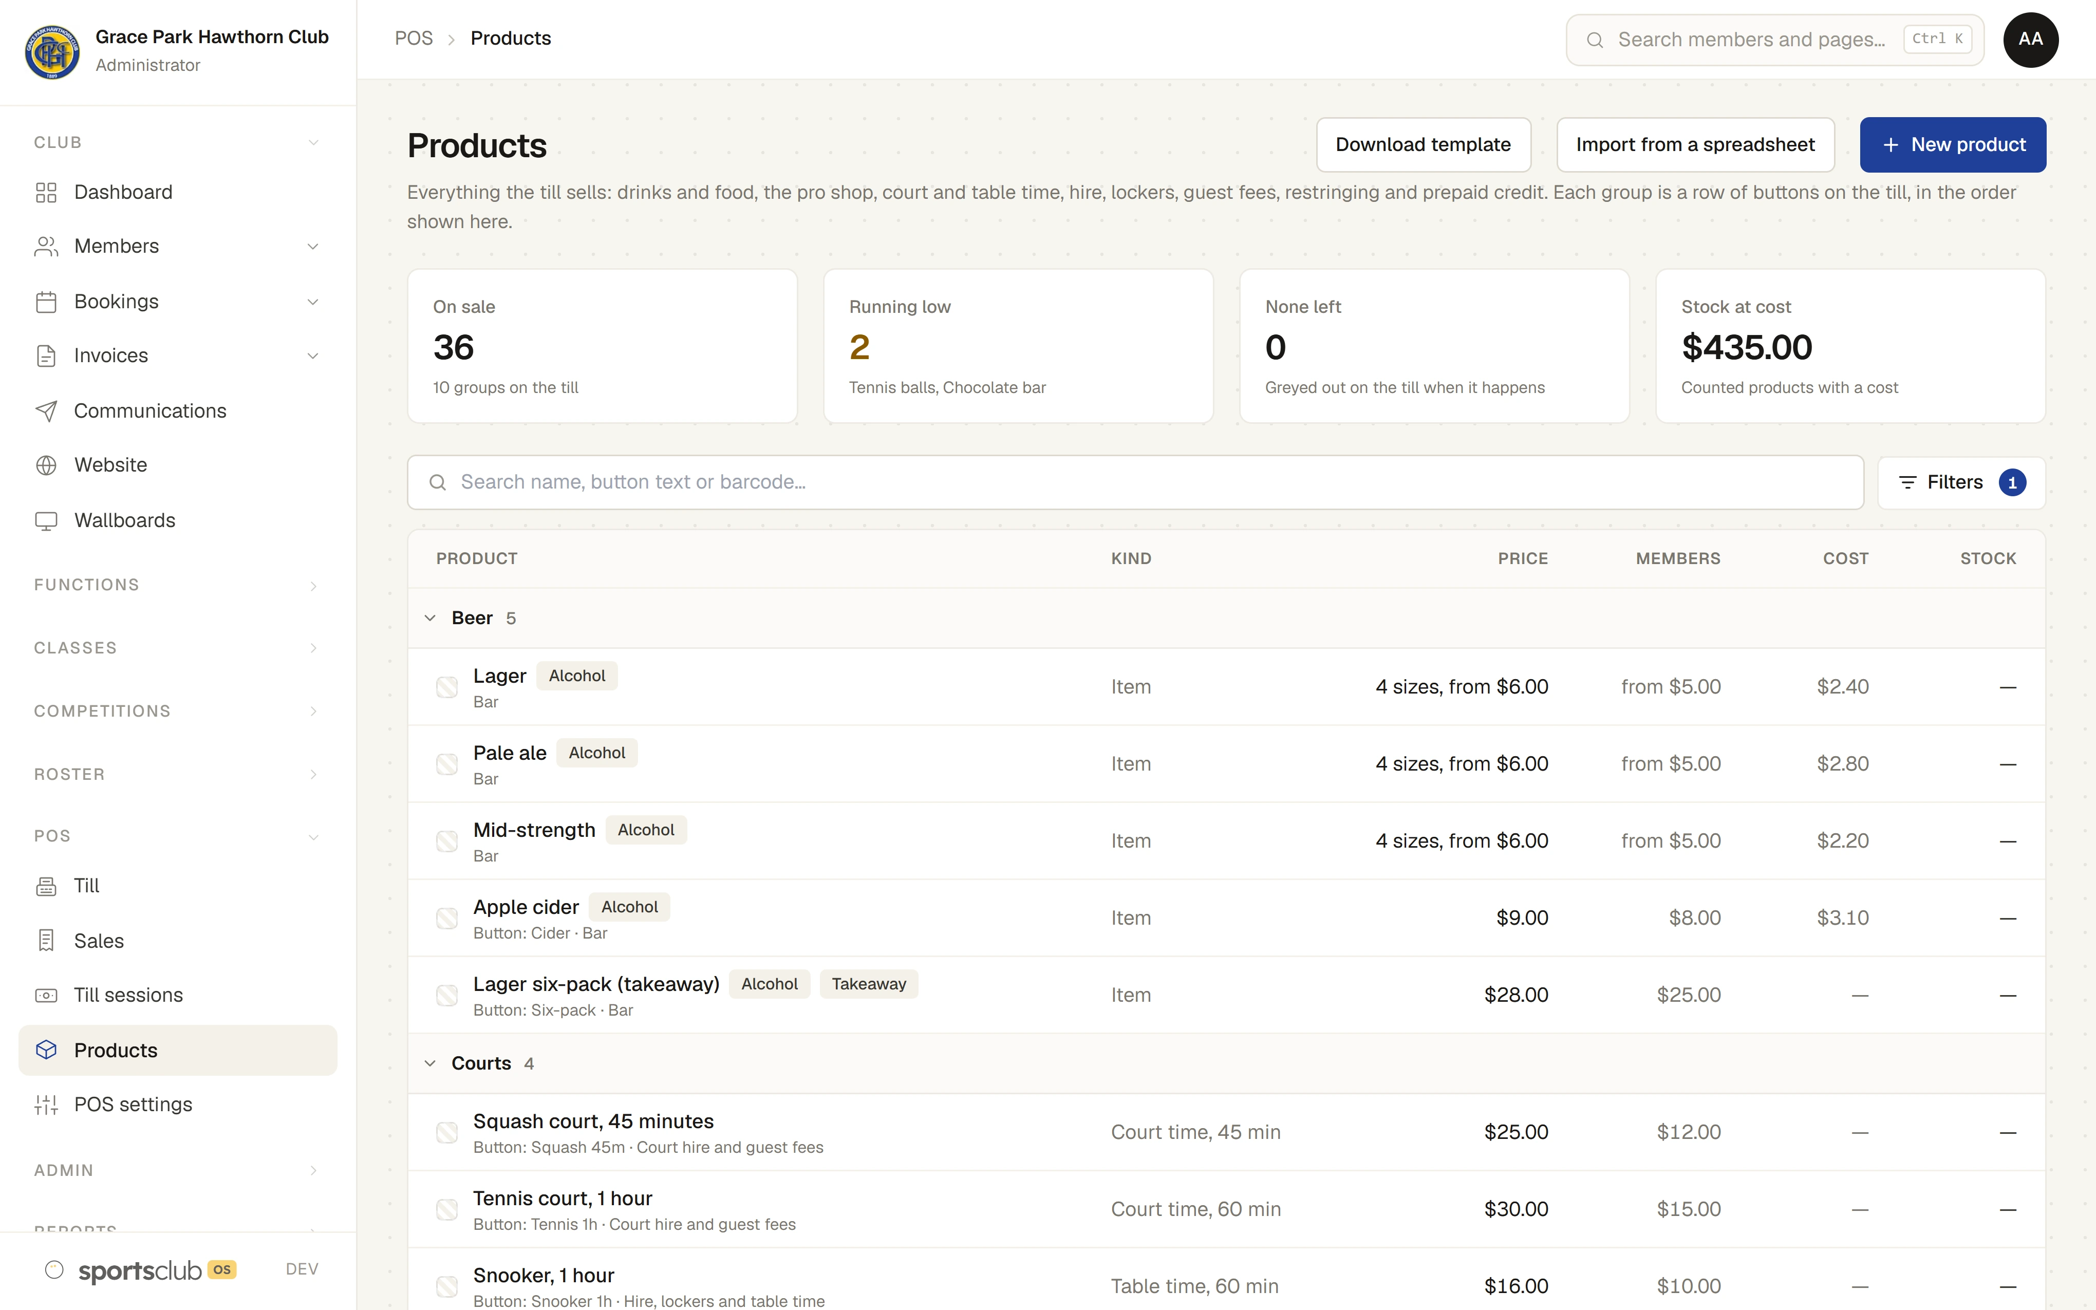Open the Mid-strength product row

coord(1226,841)
